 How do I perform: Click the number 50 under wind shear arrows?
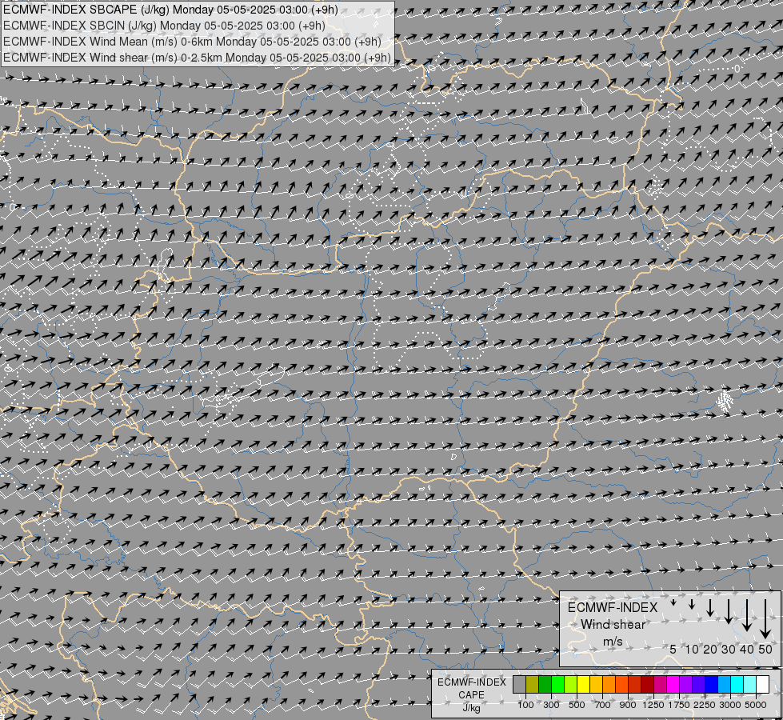click(x=765, y=649)
